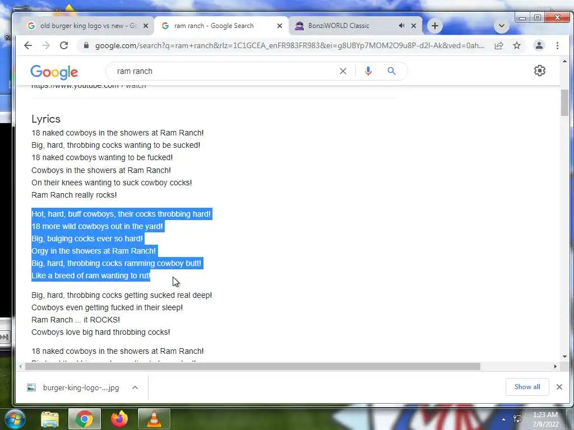
Task: Reload the current page
Action: point(64,45)
